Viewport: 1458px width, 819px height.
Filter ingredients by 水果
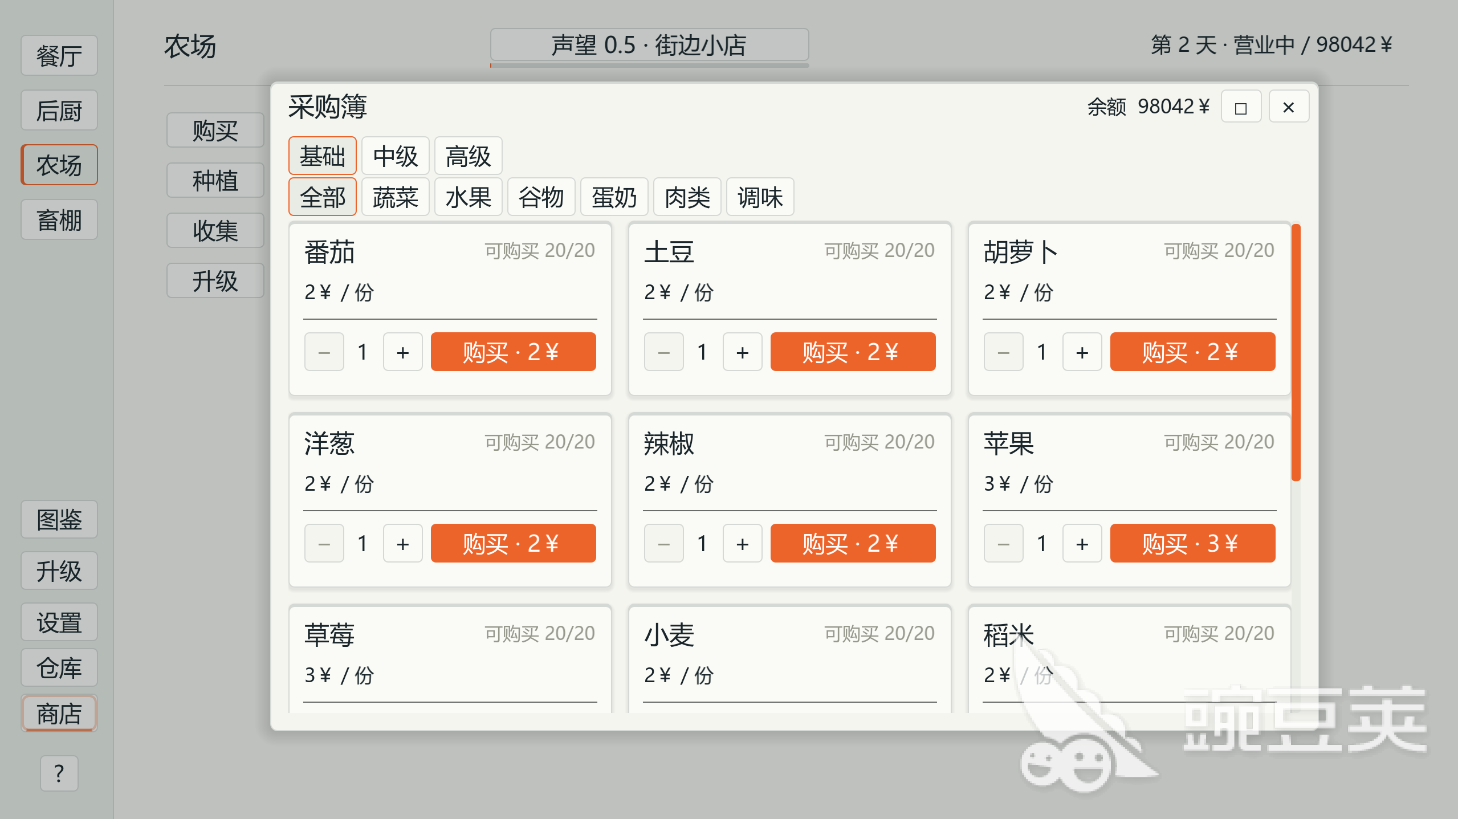[468, 197]
